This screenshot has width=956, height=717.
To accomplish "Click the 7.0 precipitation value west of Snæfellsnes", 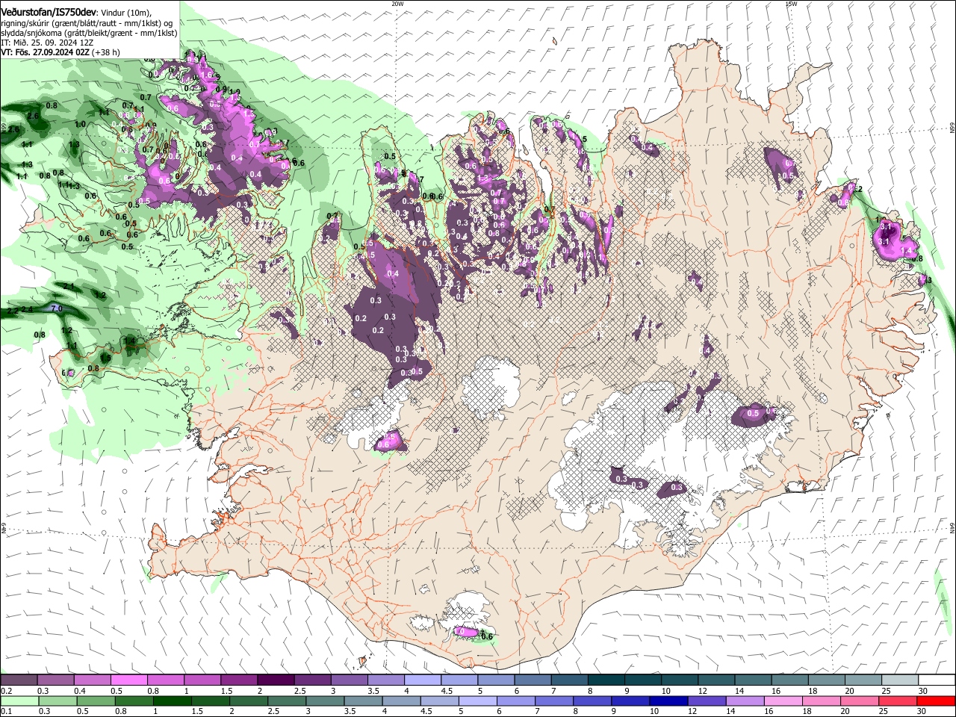I will click(57, 308).
